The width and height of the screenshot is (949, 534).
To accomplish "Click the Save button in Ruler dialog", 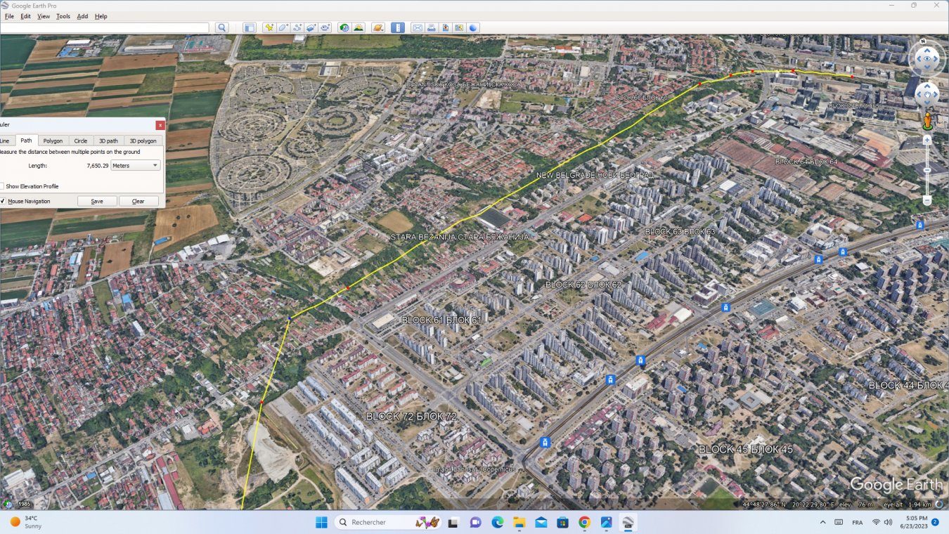I will 97,201.
